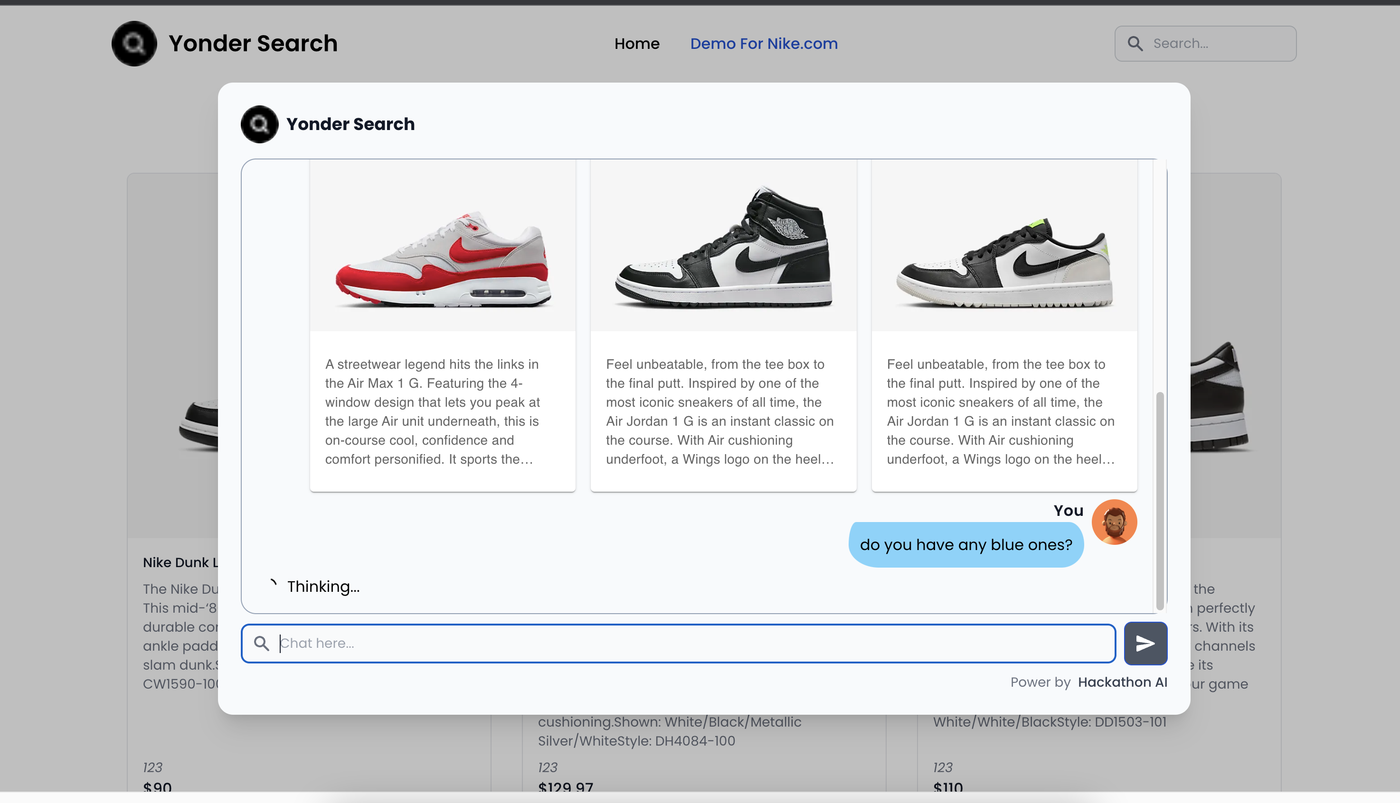Click the search icon in top search box
The height and width of the screenshot is (803, 1400).
[x=1135, y=44]
